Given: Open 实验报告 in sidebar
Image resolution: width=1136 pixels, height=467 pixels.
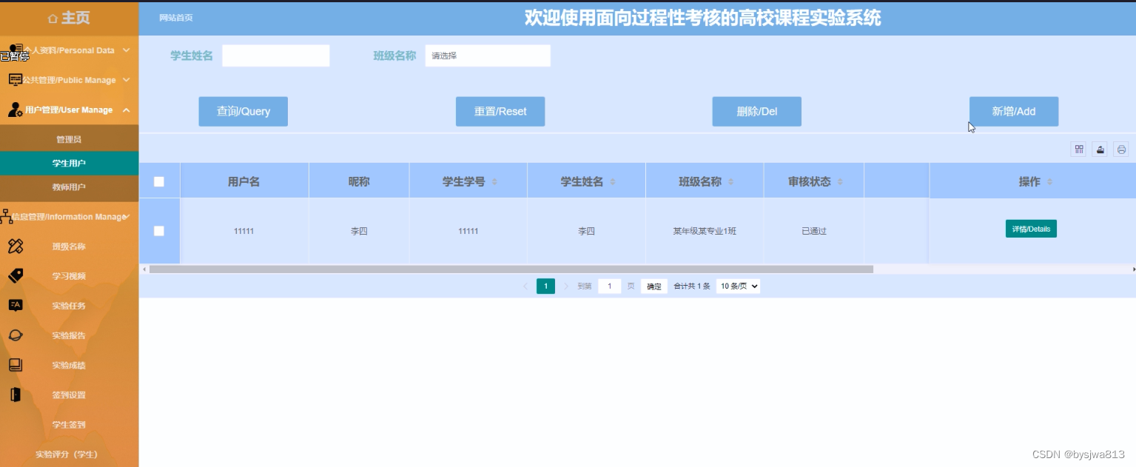Looking at the screenshot, I should 69,335.
